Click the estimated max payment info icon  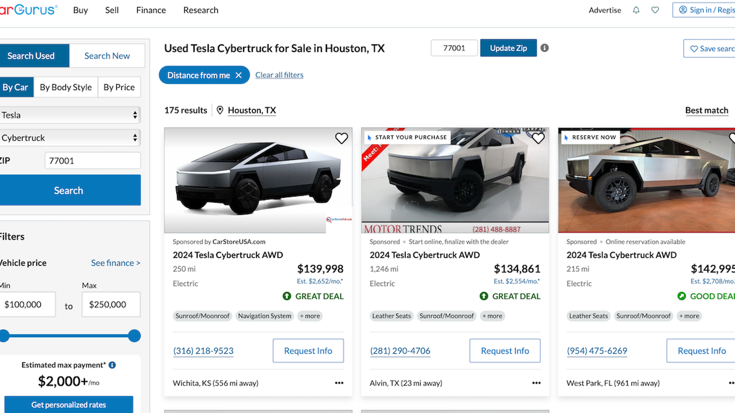point(112,365)
